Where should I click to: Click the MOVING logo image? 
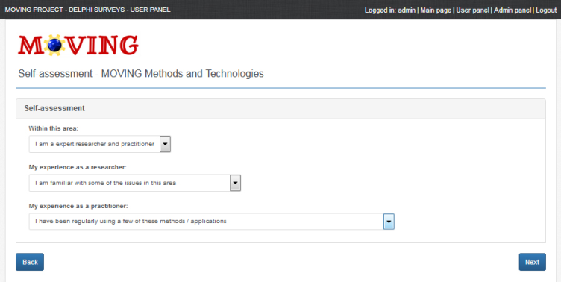(x=78, y=45)
